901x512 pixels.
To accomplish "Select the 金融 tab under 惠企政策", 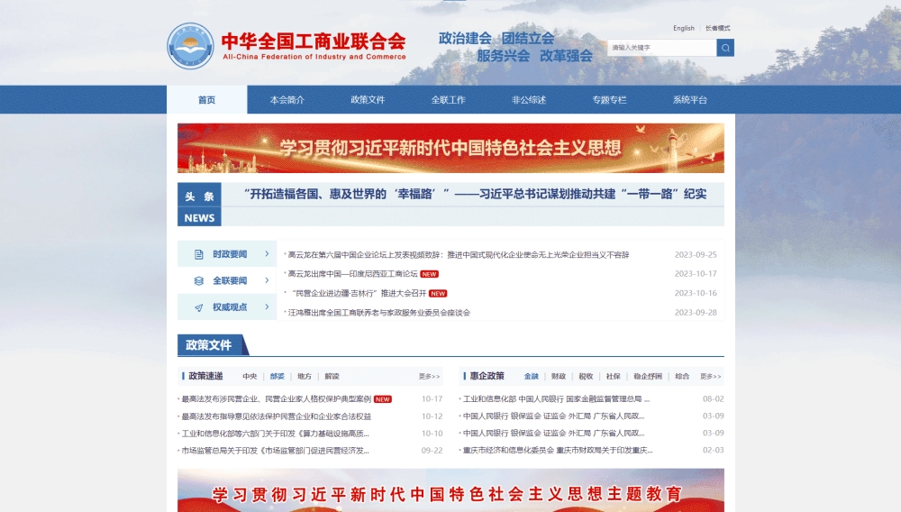I will pos(532,377).
